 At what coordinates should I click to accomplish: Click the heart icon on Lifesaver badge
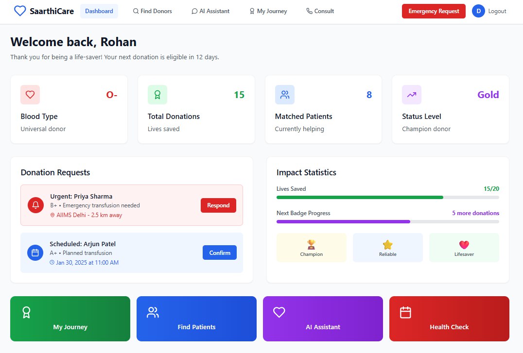(464, 245)
